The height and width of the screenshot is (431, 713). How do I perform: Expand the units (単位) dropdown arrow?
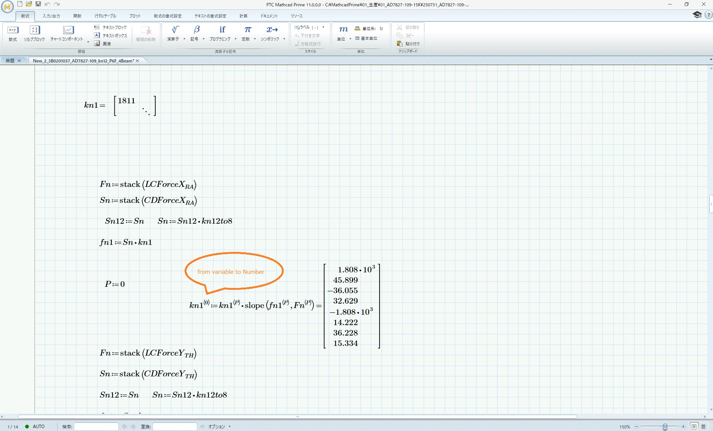click(350, 39)
